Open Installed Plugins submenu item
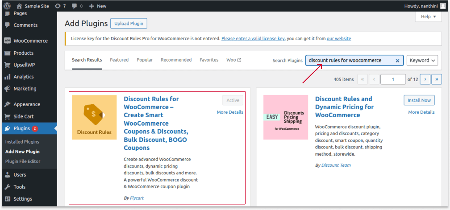Viewport: 450px width, 210px height. click(22, 142)
